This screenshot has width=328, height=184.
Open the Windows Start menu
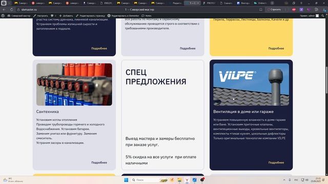(126, 180)
